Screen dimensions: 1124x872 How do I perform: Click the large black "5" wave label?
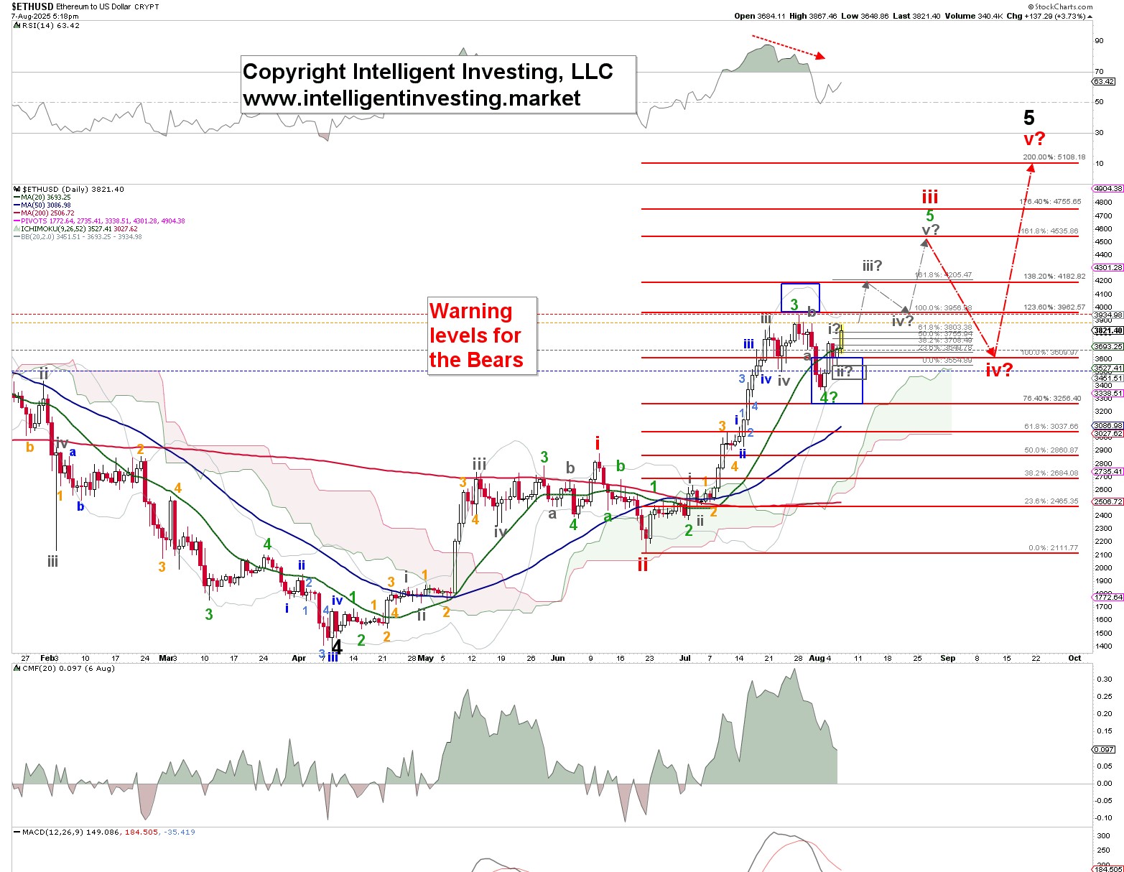coord(1029,118)
